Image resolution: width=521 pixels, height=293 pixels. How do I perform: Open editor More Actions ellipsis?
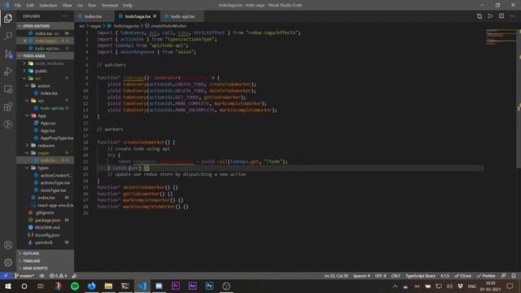(512, 16)
